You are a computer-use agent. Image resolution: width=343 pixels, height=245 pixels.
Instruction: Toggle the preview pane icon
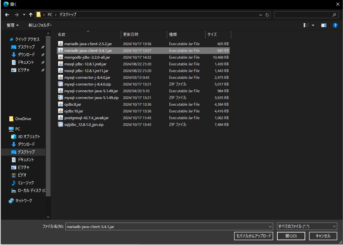pyautogui.click(x=324, y=25)
